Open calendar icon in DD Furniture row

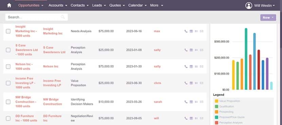point(191,118)
